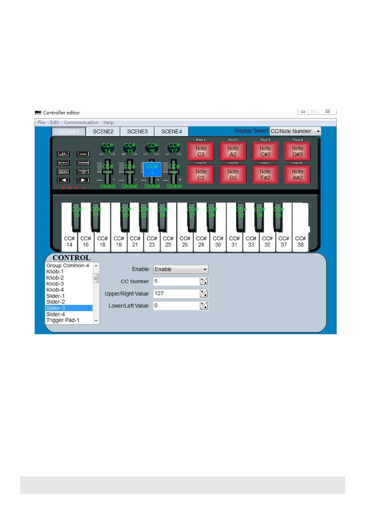Open the Help menu
Screen dimensions: 371x525
point(108,122)
